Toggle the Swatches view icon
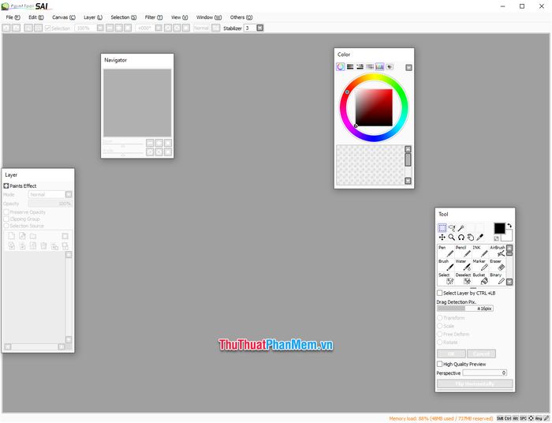The image size is (552, 423). (380, 66)
